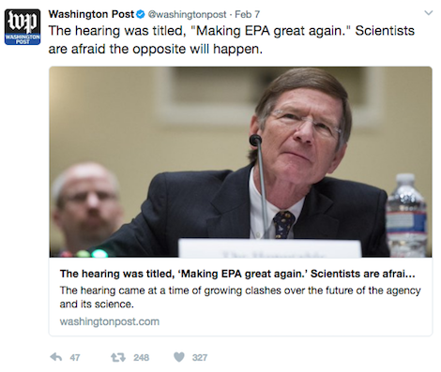Screen dimensions: 441x372
Task: Click the water bottle in the photo
Action: tap(406, 216)
